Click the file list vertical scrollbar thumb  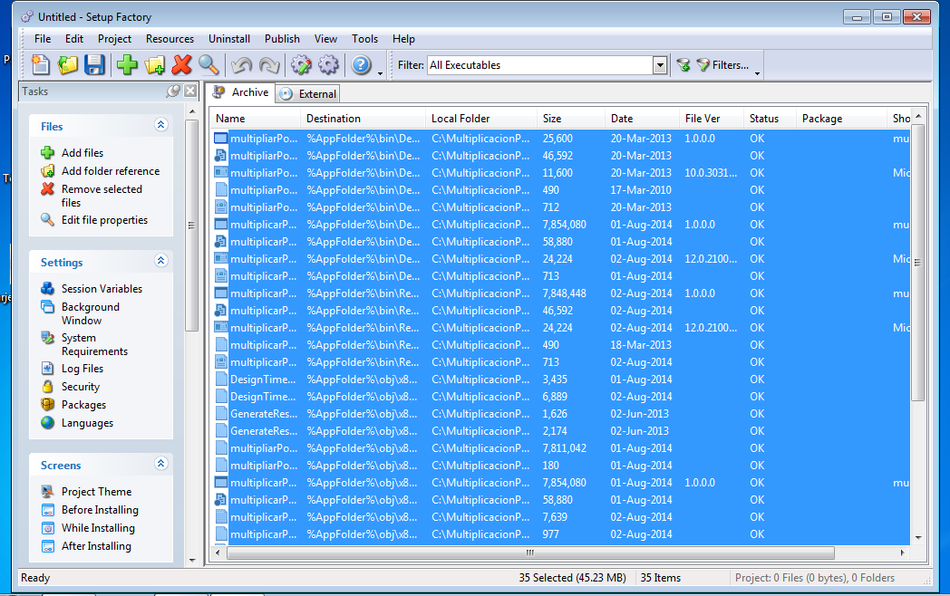(x=917, y=263)
